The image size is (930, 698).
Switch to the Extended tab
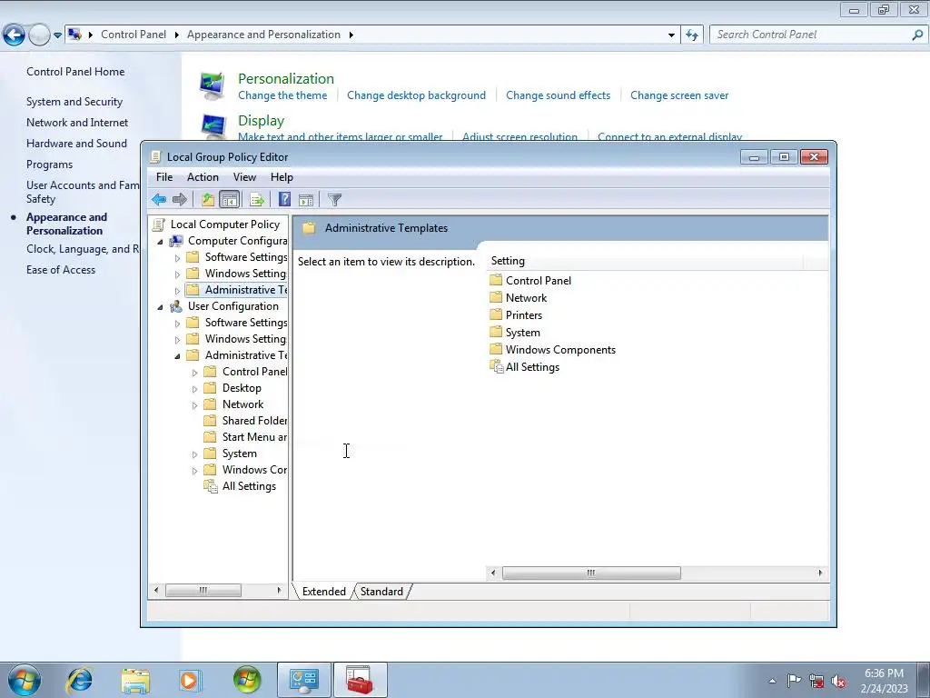pyautogui.click(x=324, y=591)
